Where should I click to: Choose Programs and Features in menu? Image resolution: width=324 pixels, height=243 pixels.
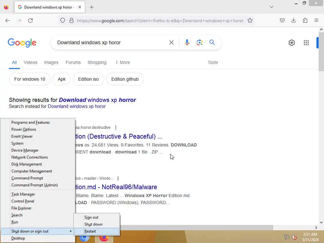click(38, 122)
